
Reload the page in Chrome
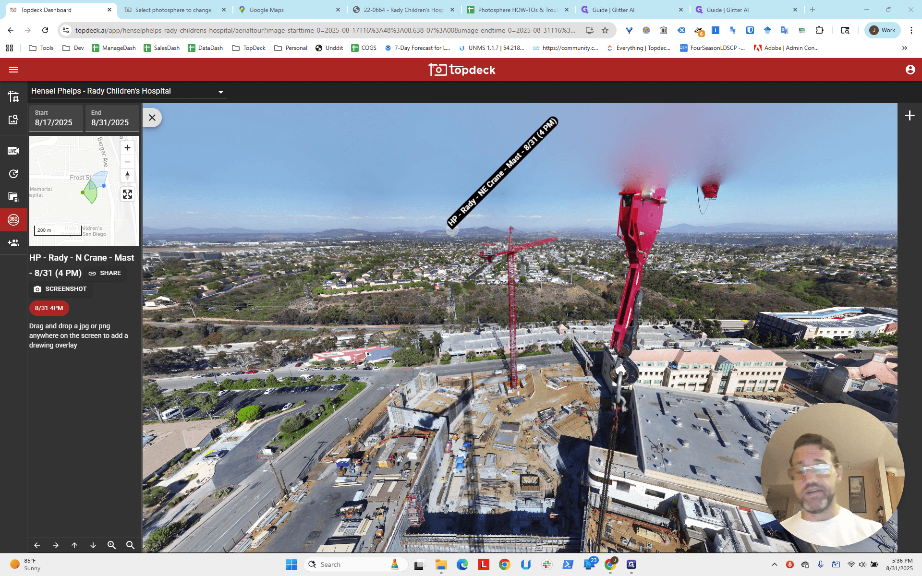point(45,30)
